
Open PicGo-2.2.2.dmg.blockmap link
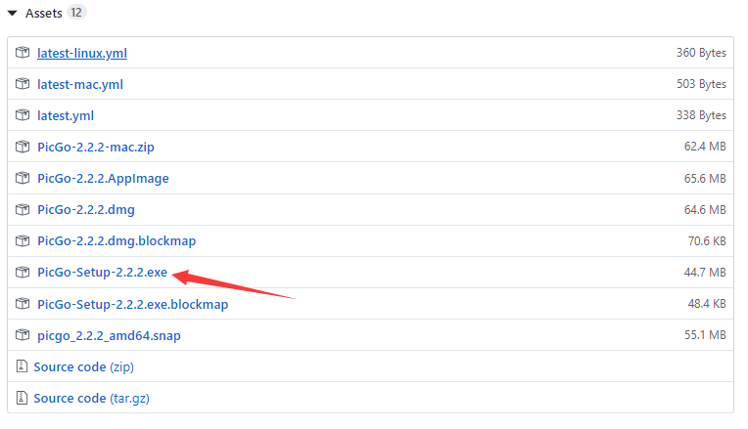(117, 241)
